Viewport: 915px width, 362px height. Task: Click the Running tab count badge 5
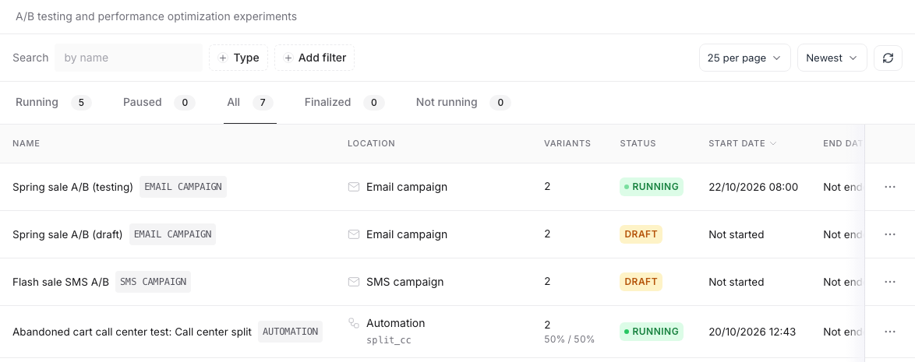81,104
